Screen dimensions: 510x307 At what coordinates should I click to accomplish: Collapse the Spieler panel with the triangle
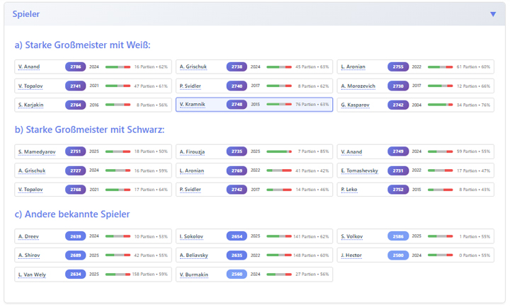pos(493,14)
